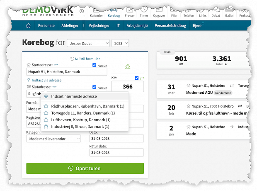Click the green car icon above KM

tap(127, 66)
